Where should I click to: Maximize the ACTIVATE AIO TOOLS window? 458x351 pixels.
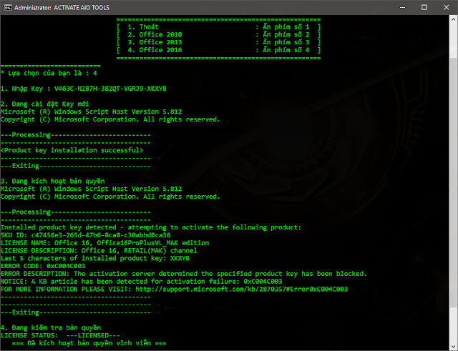point(424,8)
